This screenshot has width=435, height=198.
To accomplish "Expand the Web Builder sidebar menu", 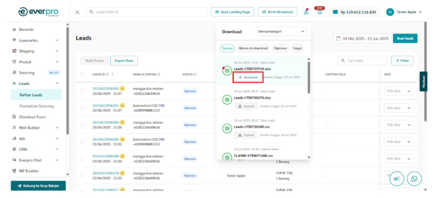I will [x=35, y=128].
